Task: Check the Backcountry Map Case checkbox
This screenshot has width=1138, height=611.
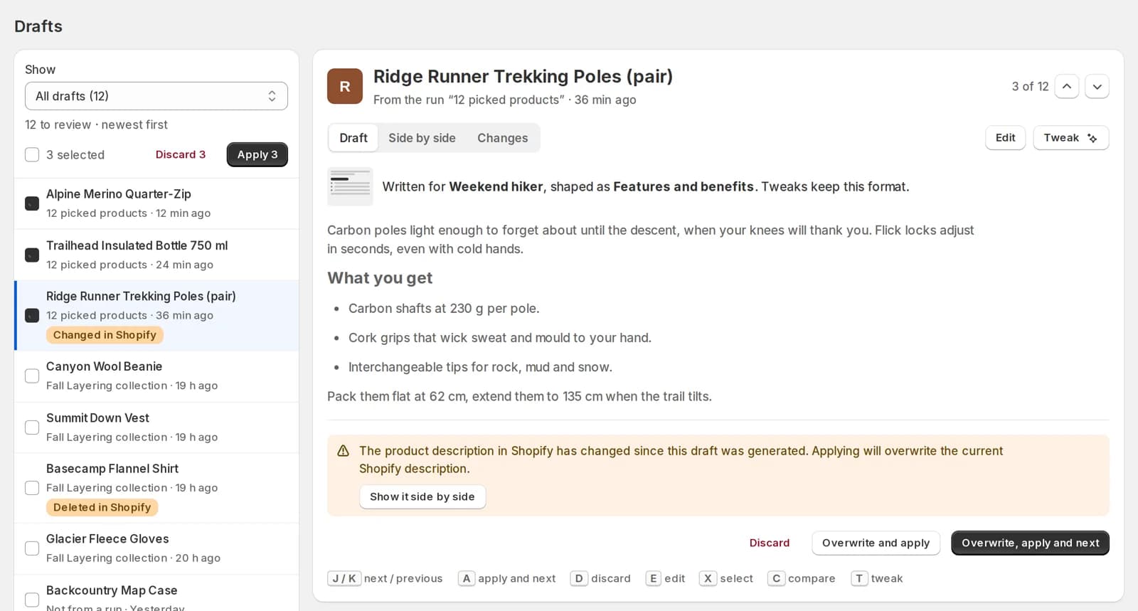Action: [32, 600]
